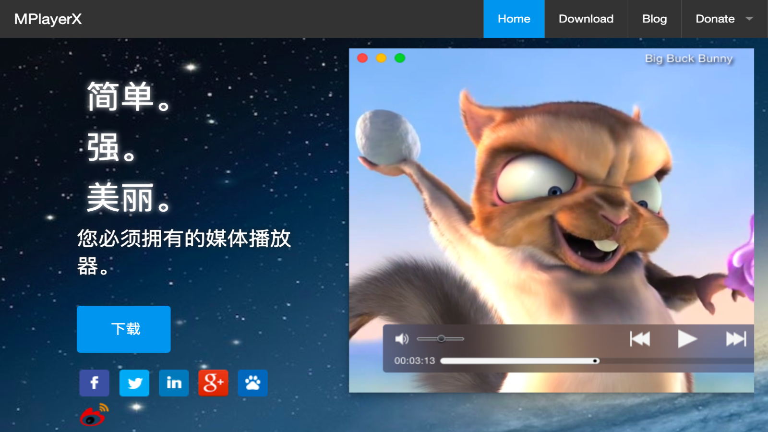Open the Blog page
The image size is (768, 432).
point(655,19)
